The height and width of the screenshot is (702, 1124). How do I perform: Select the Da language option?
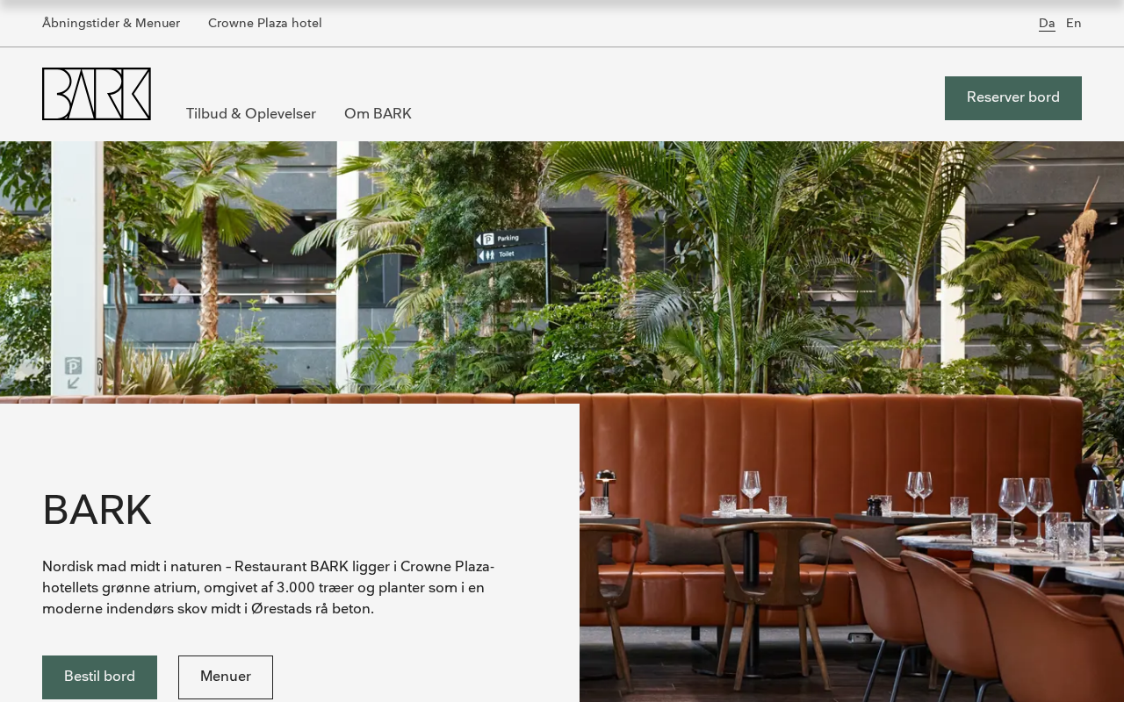pyautogui.click(x=1047, y=24)
